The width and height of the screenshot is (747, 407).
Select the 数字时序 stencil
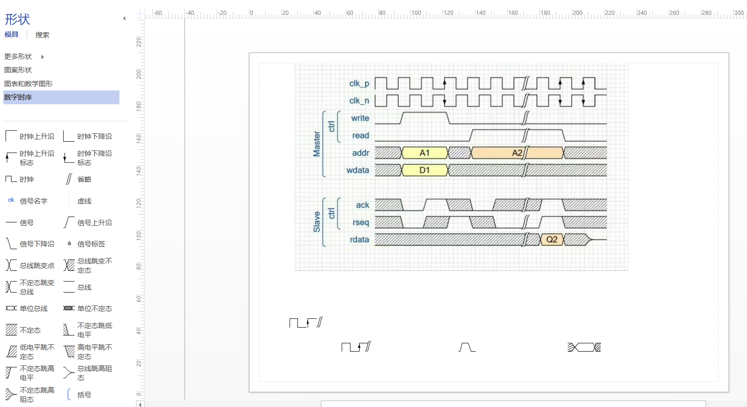18,97
